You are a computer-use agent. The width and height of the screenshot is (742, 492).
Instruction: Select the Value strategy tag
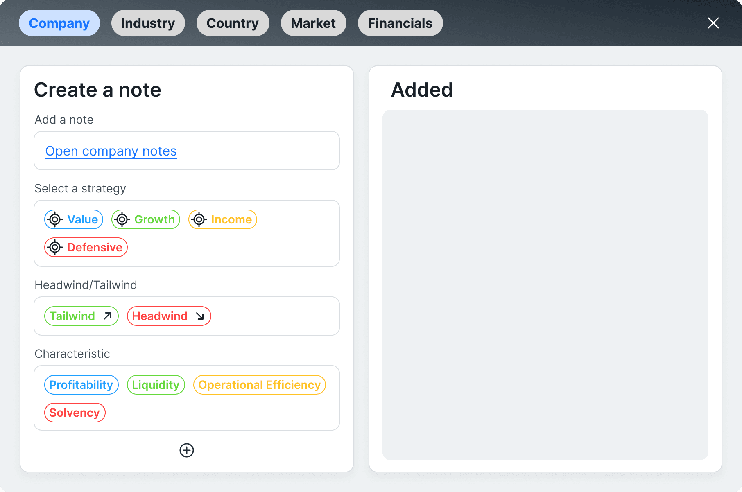(74, 219)
